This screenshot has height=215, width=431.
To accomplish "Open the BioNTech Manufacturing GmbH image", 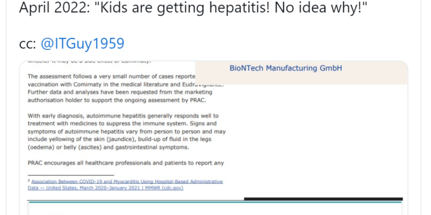I will tap(302, 72).
